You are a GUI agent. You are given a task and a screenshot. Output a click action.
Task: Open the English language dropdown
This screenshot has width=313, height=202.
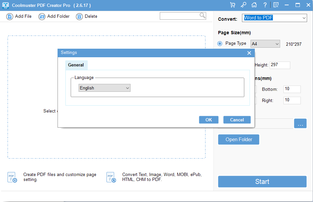(x=105, y=88)
